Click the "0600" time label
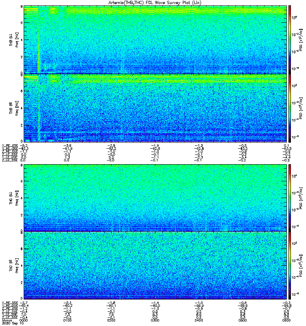 (x=286, y=320)
